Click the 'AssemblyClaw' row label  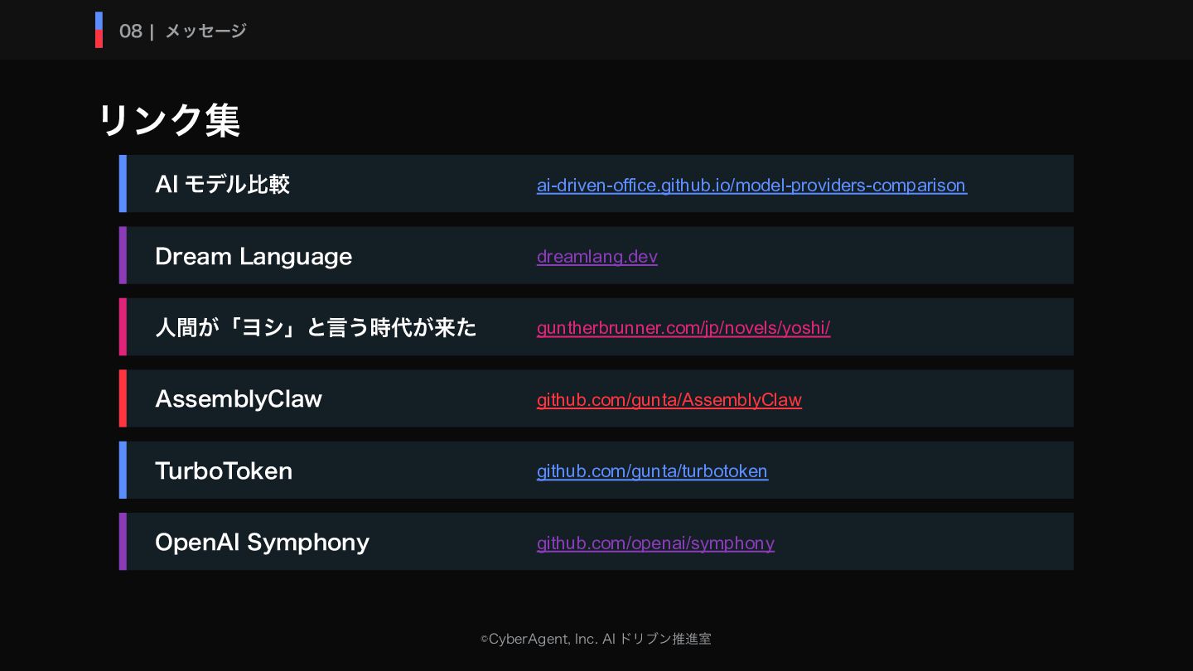click(239, 398)
